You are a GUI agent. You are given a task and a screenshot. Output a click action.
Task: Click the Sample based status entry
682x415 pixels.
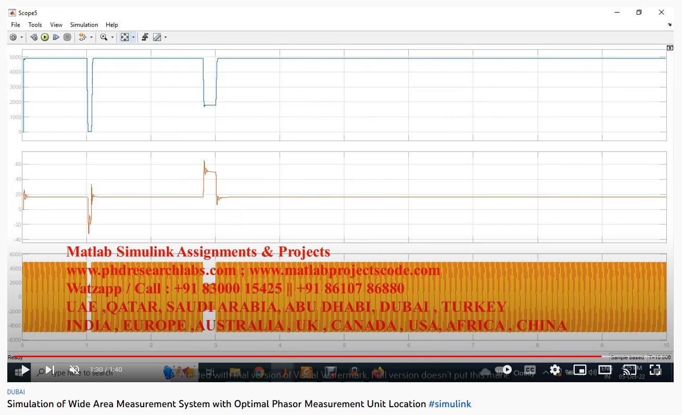[x=627, y=358]
